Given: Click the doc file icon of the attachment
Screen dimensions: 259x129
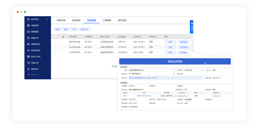Looking at the screenshot, I should coord(130,78).
